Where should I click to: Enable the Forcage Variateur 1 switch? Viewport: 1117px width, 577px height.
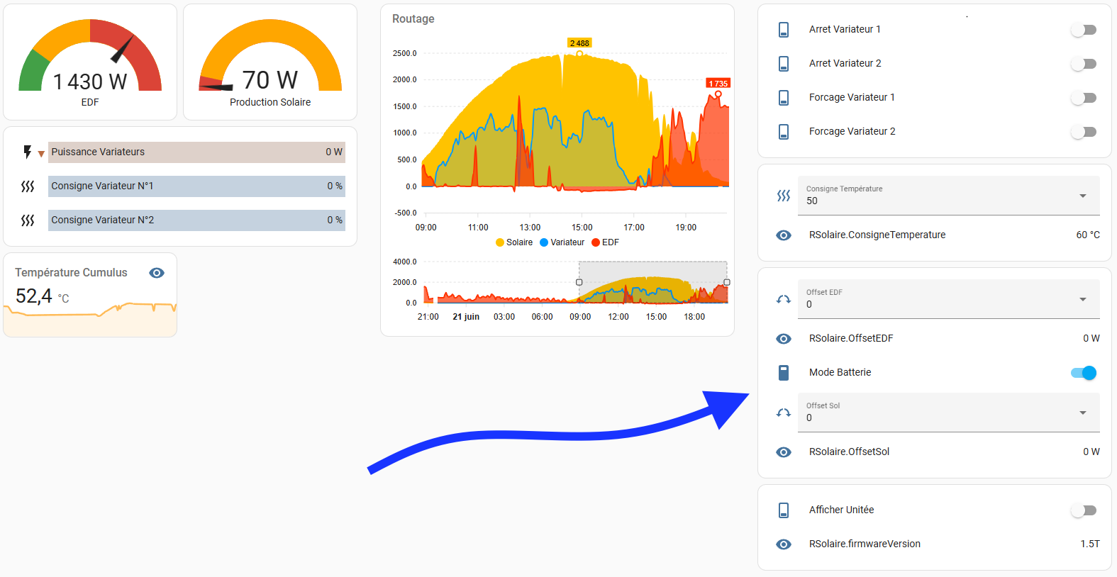pos(1084,98)
